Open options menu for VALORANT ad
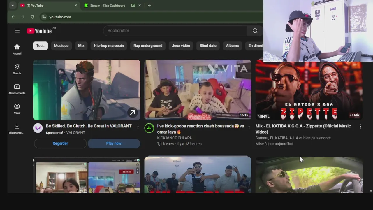The width and height of the screenshot is (373, 210). (138, 126)
